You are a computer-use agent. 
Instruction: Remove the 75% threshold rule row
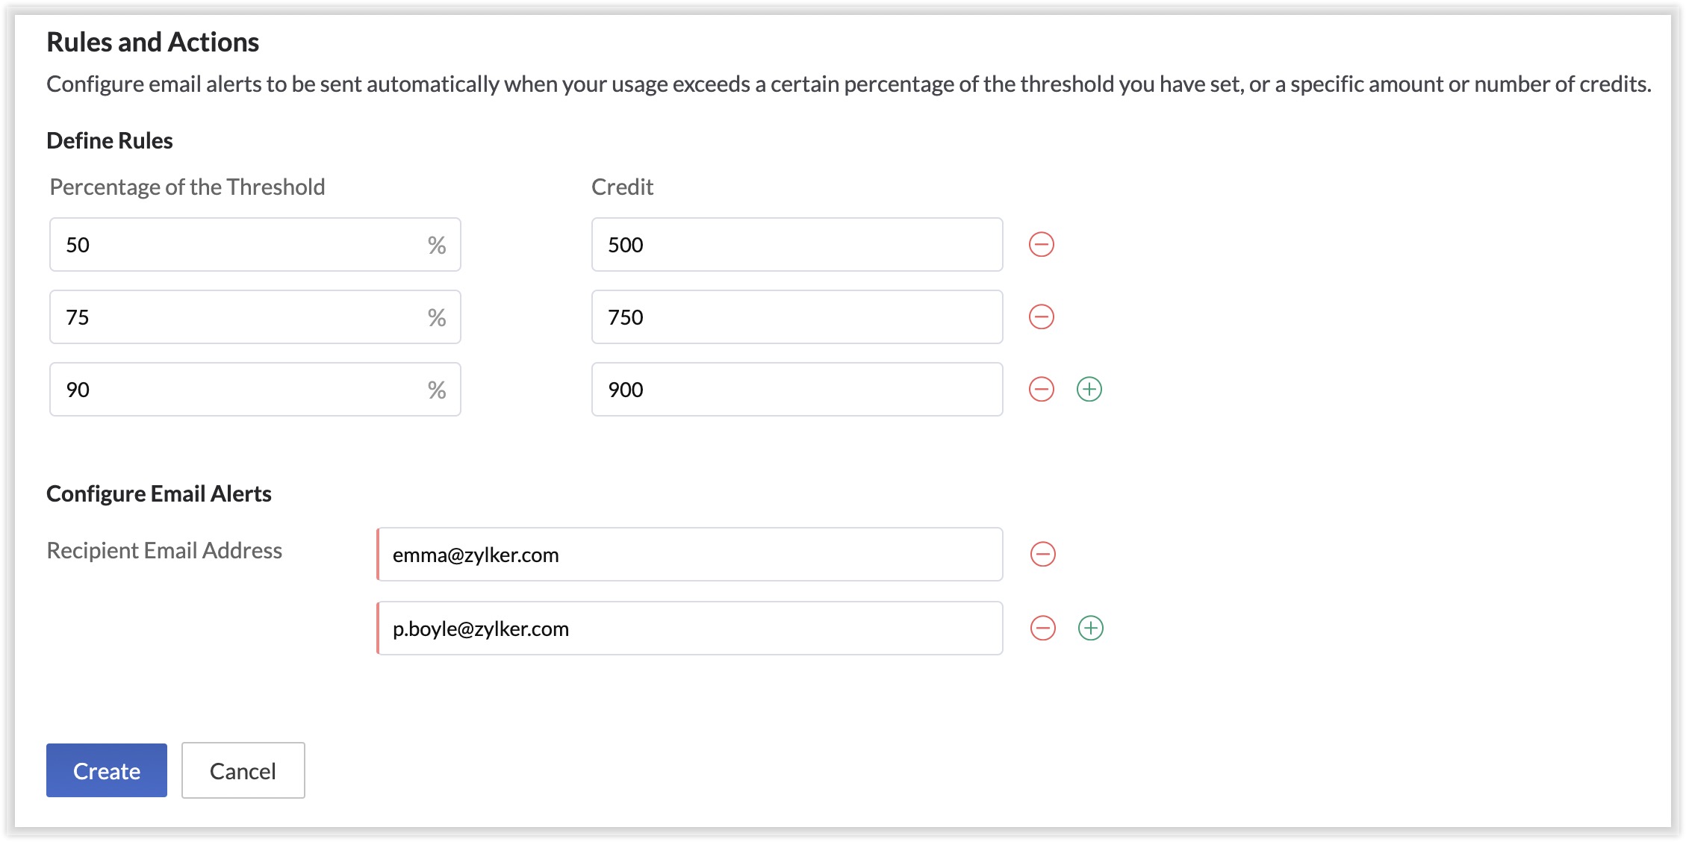click(1041, 316)
